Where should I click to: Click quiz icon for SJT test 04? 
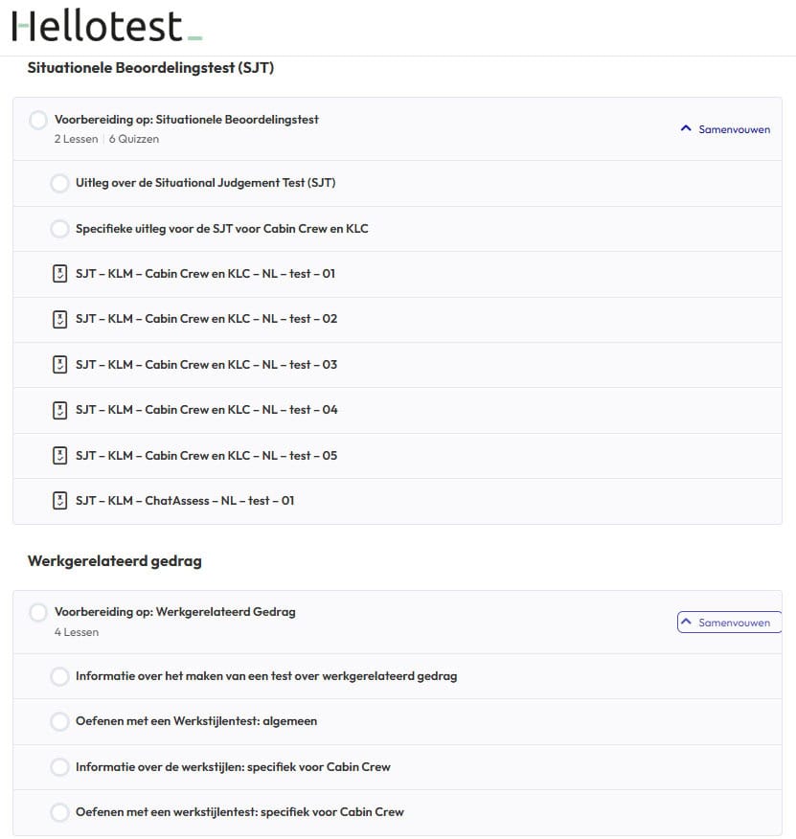[x=59, y=410]
